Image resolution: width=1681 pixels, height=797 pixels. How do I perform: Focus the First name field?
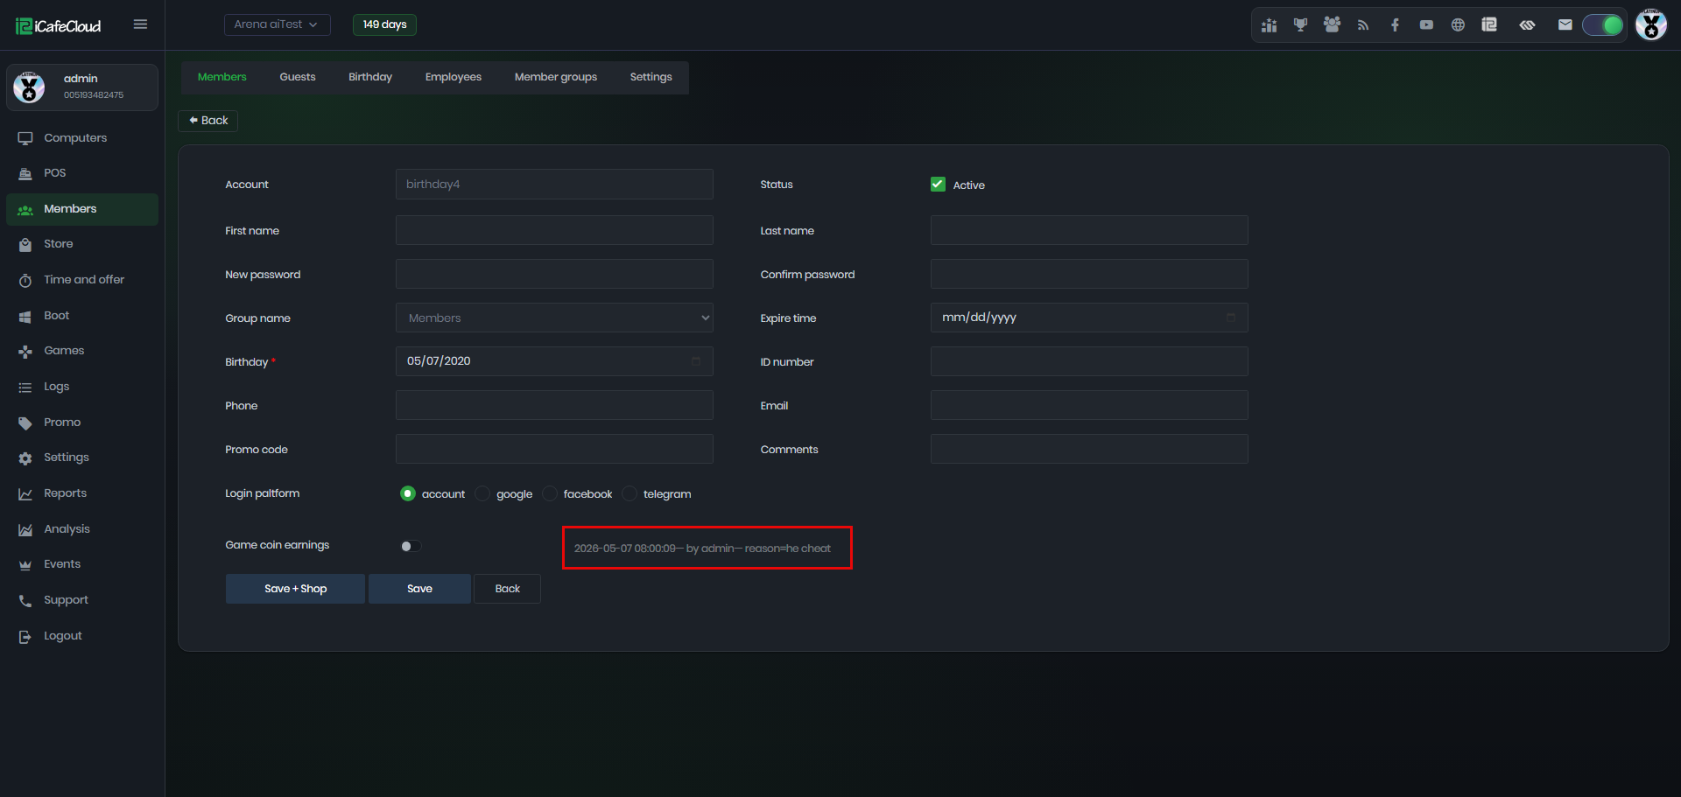554,230
